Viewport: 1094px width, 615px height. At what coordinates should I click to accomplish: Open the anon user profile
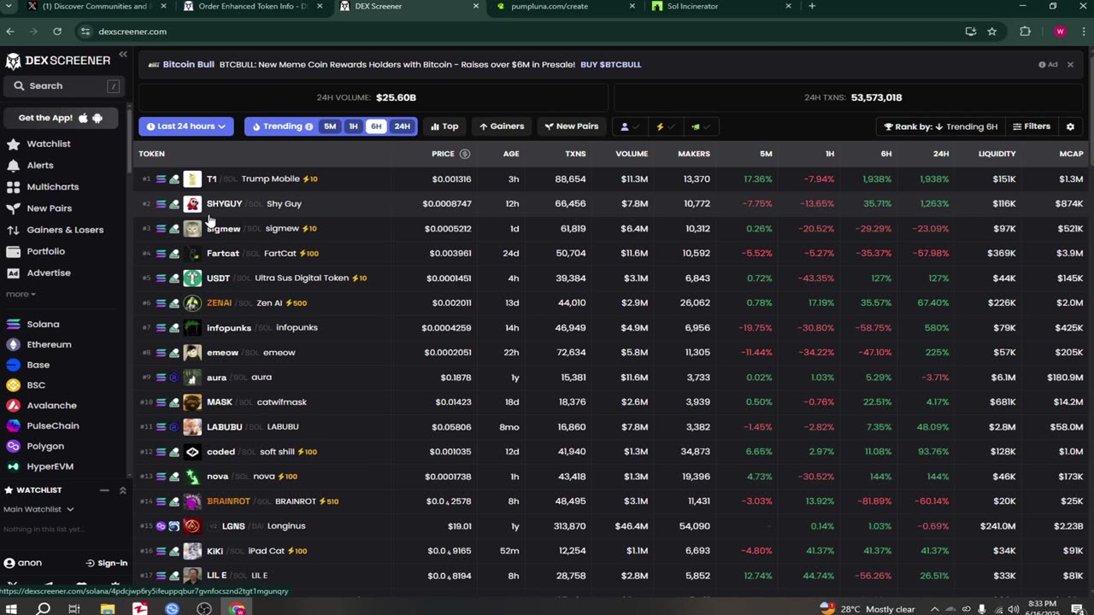pos(23,563)
